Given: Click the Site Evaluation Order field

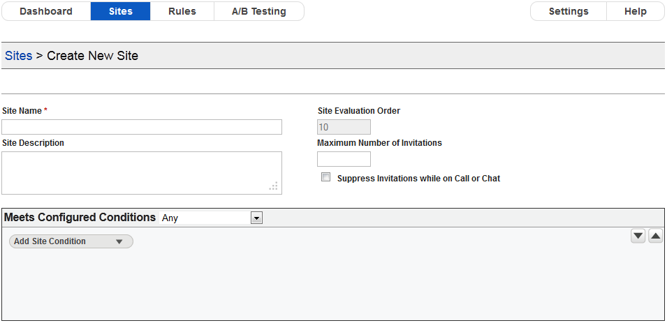Looking at the screenshot, I should click(x=344, y=127).
